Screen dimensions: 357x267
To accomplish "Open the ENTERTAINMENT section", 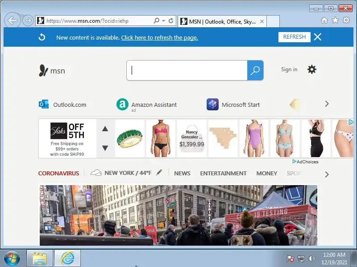I will coord(224,173).
